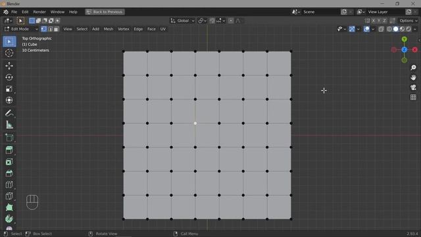Screen dimensions: 421x237
Task: Click the green Y axis gizmo ball
Action: tap(404, 39)
